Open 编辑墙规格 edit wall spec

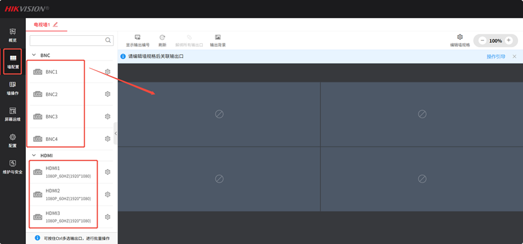[460, 41]
